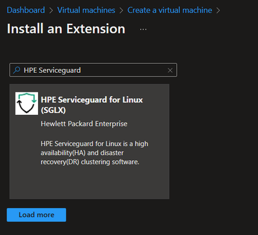This screenshot has height=235, width=258.
Task: Clear the HPE Serviceguard search text
Action: [x=170, y=70]
